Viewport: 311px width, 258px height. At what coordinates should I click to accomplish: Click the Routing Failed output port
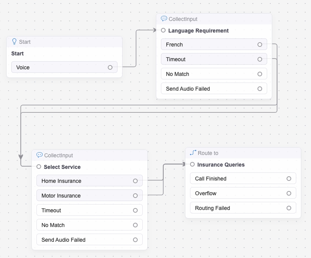[289, 208]
